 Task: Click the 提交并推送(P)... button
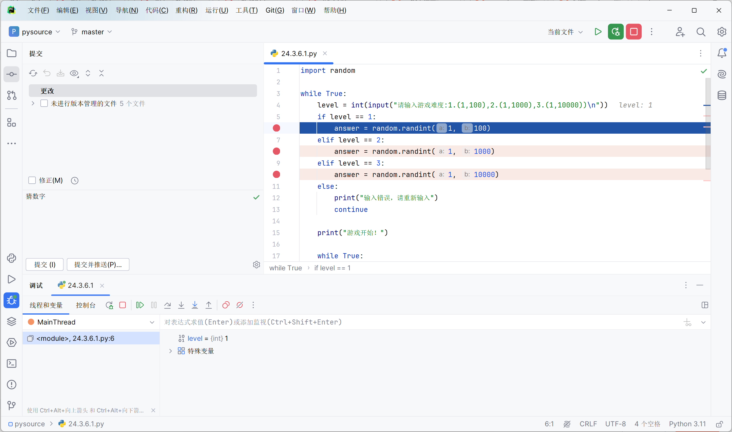(98, 264)
